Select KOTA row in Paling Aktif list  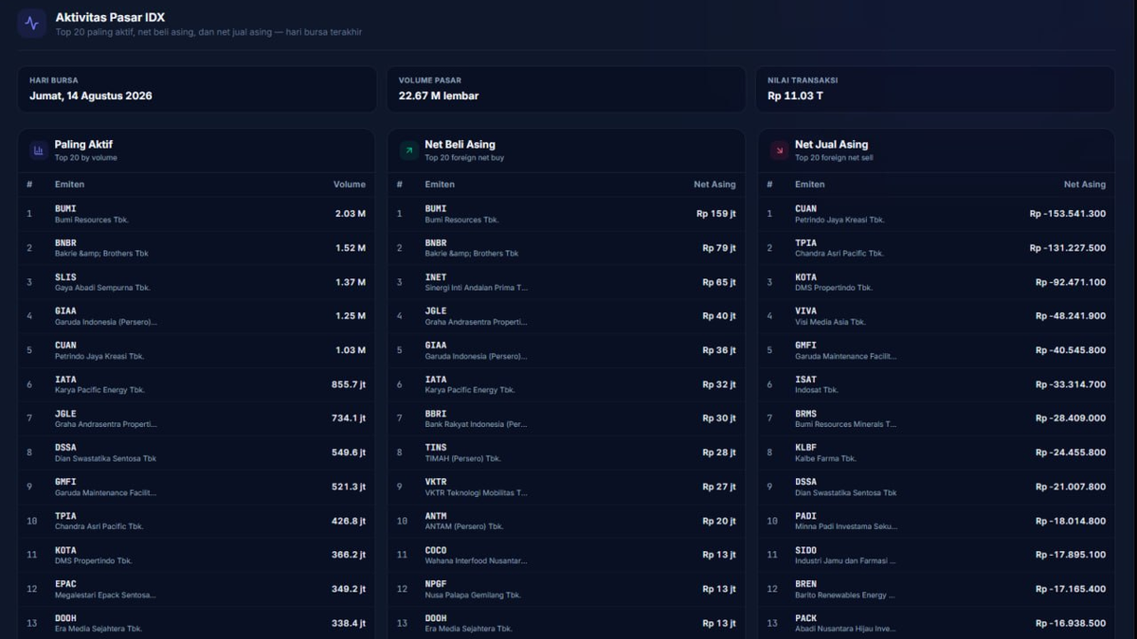pyautogui.click(x=196, y=555)
